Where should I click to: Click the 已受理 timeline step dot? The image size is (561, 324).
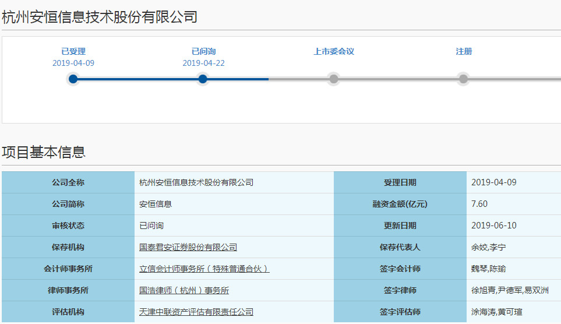(73, 79)
